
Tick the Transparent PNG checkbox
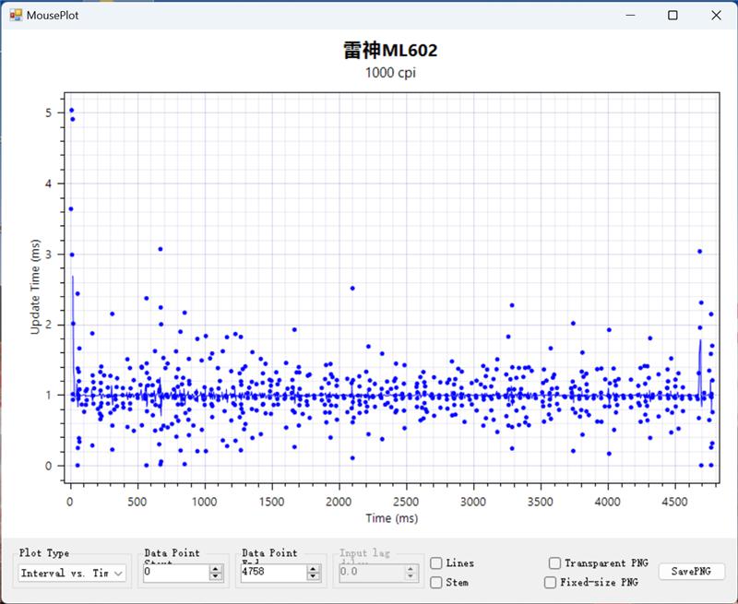[554, 563]
